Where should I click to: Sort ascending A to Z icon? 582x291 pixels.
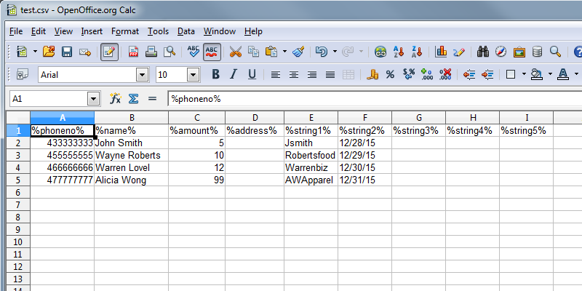click(x=399, y=52)
